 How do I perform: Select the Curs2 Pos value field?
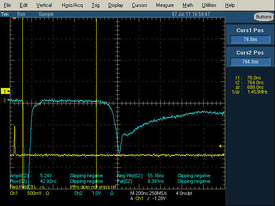[250, 62]
